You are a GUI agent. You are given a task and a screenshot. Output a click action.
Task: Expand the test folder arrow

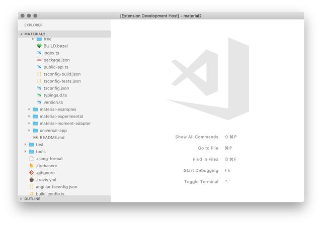click(25, 145)
